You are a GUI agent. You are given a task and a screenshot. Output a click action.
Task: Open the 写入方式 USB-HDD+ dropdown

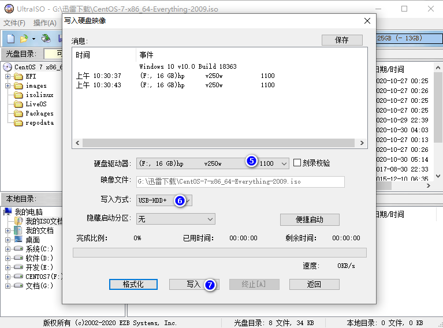pyautogui.click(x=188, y=200)
